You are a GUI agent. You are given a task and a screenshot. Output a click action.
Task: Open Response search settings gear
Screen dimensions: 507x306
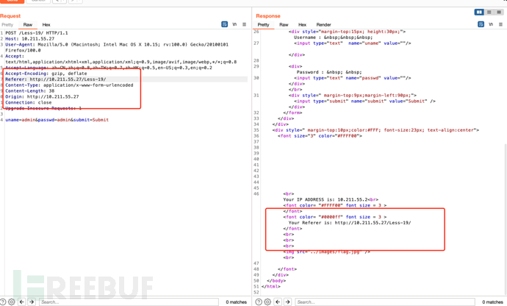[x=267, y=302]
